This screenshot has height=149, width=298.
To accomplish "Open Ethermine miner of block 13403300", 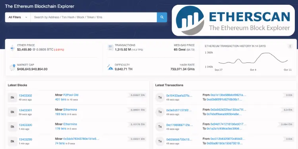I will [x=70, y=124].
